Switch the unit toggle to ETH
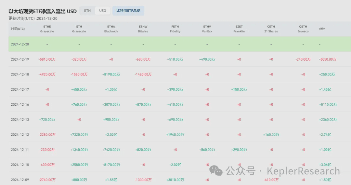 coord(87,11)
